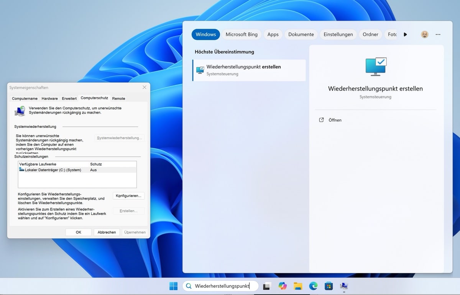The image size is (460, 295).
Task: Click Öffnen in the search preview pane
Action: [x=335, y=120]
